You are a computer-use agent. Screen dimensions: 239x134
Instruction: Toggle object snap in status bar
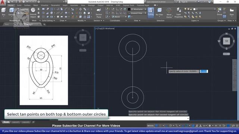tap(186, 126)
